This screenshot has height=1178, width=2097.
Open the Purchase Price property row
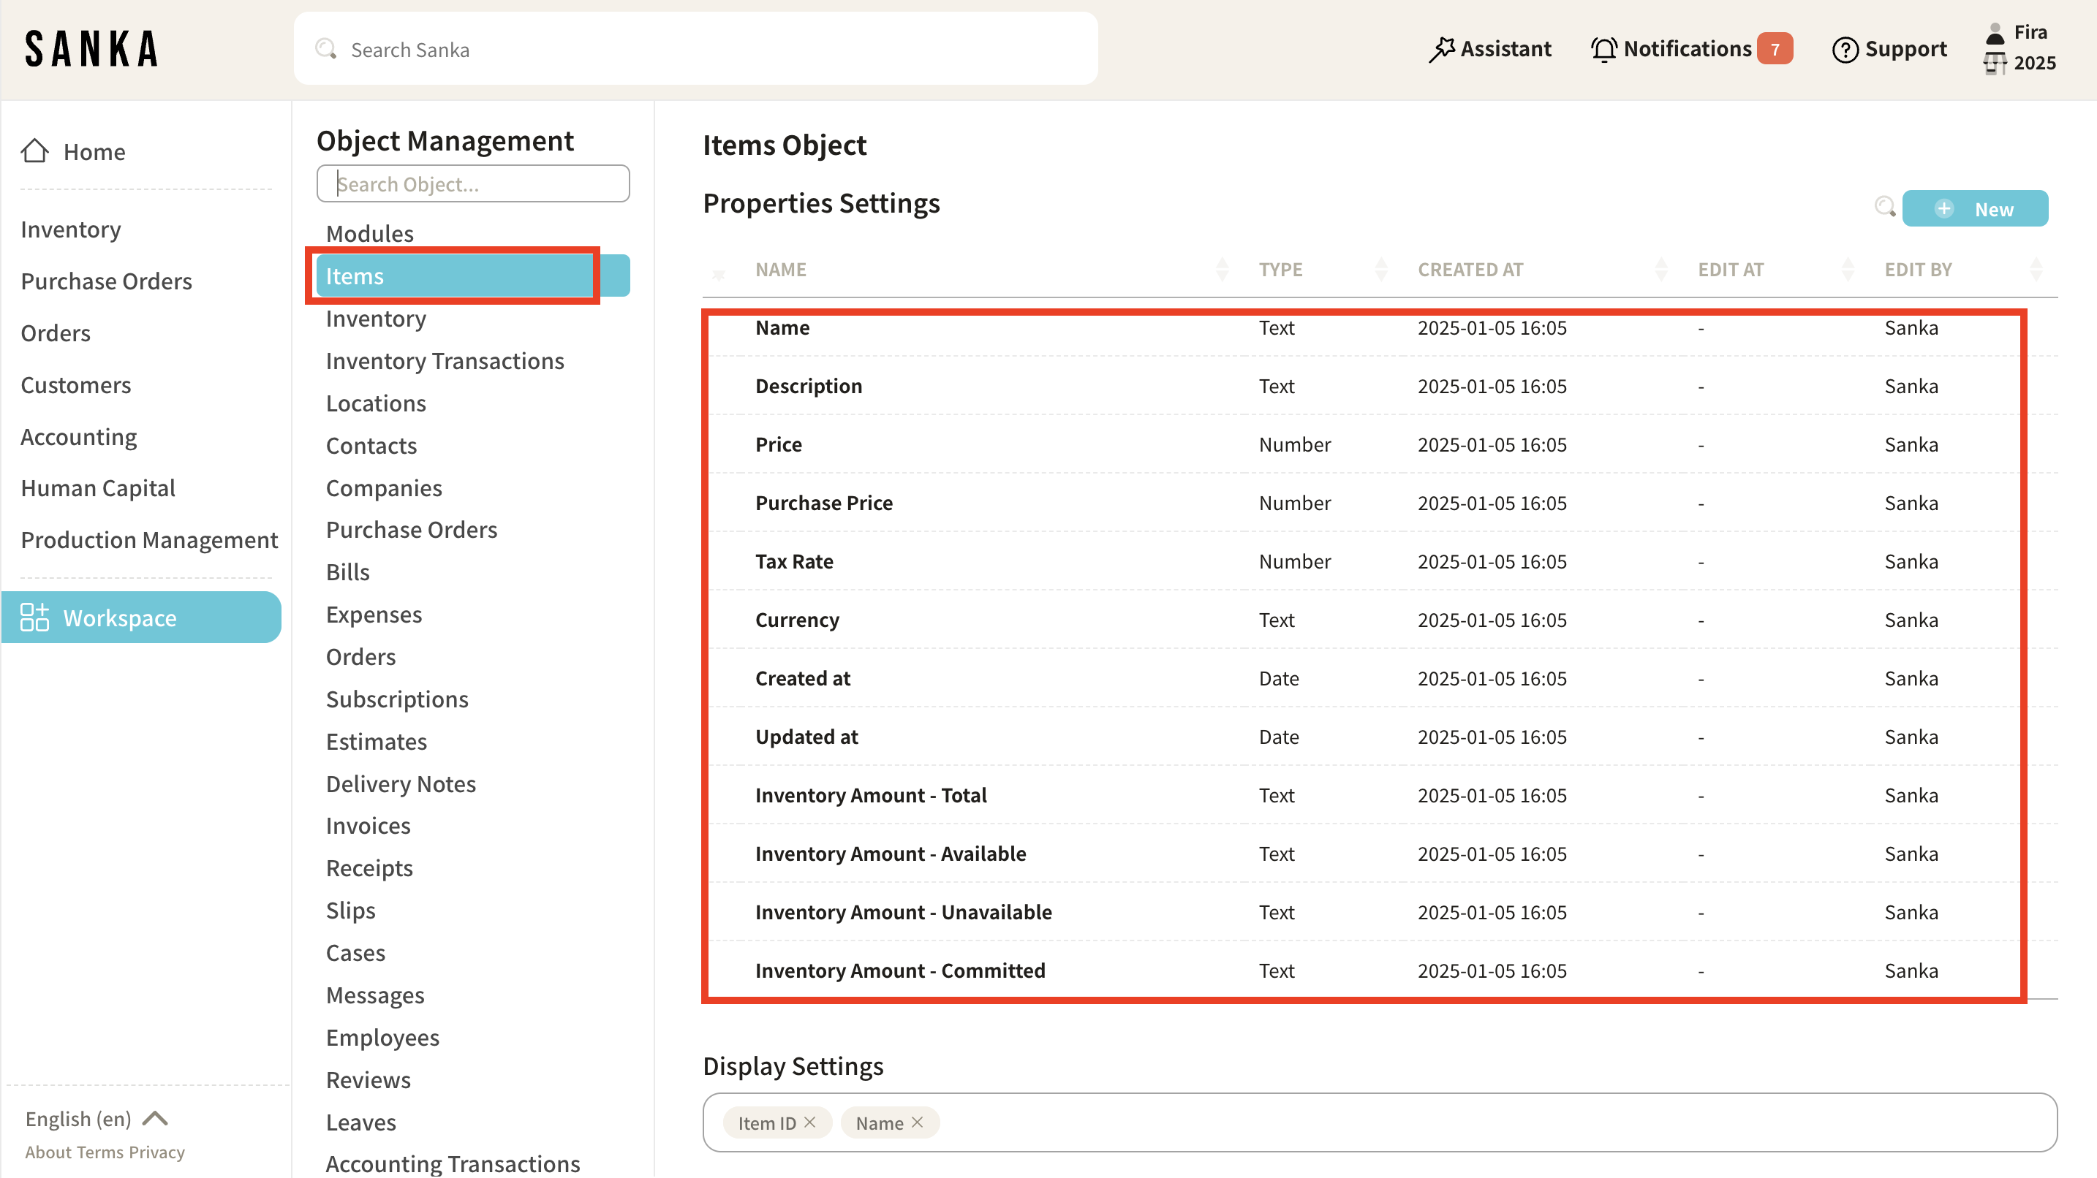click(x=824, y=503)
